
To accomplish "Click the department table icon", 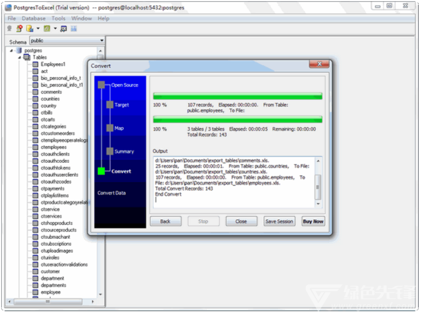I will pyautogui.click(x=35, y=278).
